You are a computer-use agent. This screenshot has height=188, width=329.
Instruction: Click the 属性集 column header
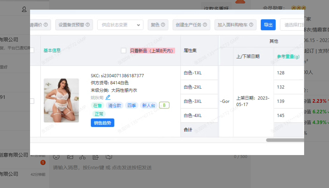190,50
